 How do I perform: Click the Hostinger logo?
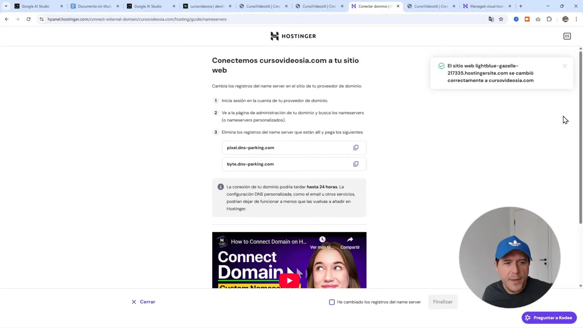click(x=292, y=36)
